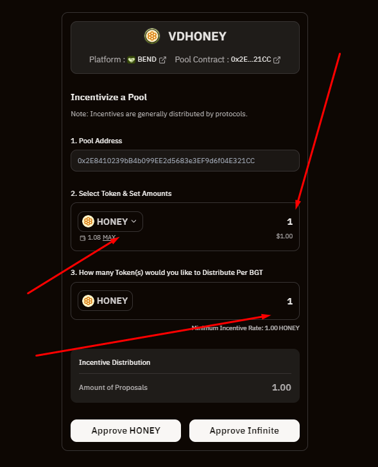Image resolution: width=378 pixels, height=467 pixels.
Task: Click the $1.00 value under amount
Action: point(284,236)
